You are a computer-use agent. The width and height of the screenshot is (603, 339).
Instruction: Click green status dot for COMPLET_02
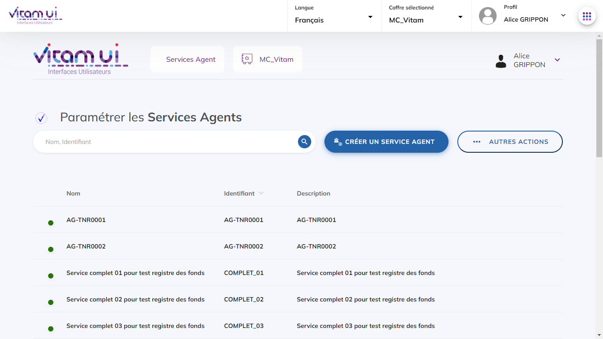51,302
